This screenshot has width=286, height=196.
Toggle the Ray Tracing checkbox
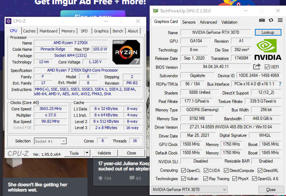205,178
